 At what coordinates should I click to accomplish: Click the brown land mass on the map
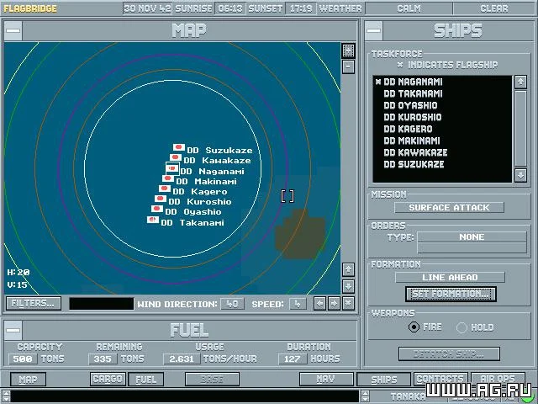(x=300, y=234)
